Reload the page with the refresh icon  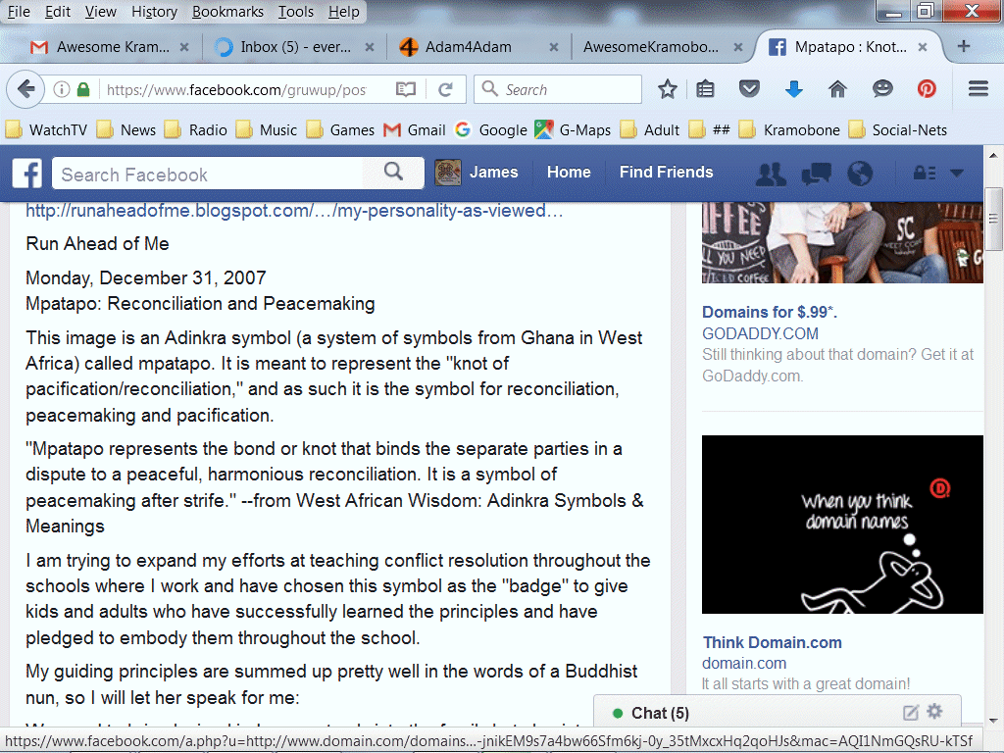pos(446,89)
